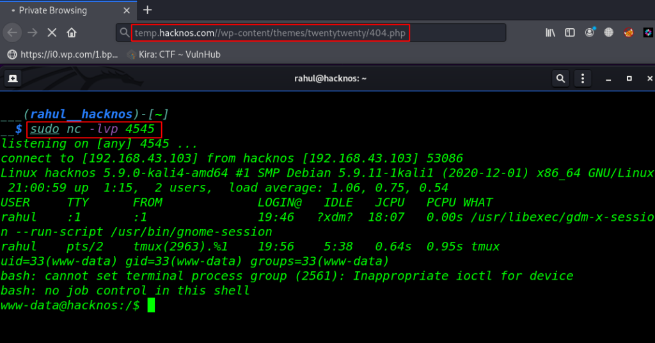Click the search magnifier in the address bar
Image resolution: width=655 pixels, height=343 pixels.
tap(124, 33)
